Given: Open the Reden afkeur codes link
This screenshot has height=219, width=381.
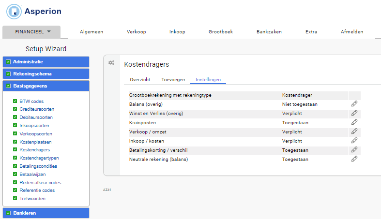Looking at the screenshot, I should click(40, 183).
